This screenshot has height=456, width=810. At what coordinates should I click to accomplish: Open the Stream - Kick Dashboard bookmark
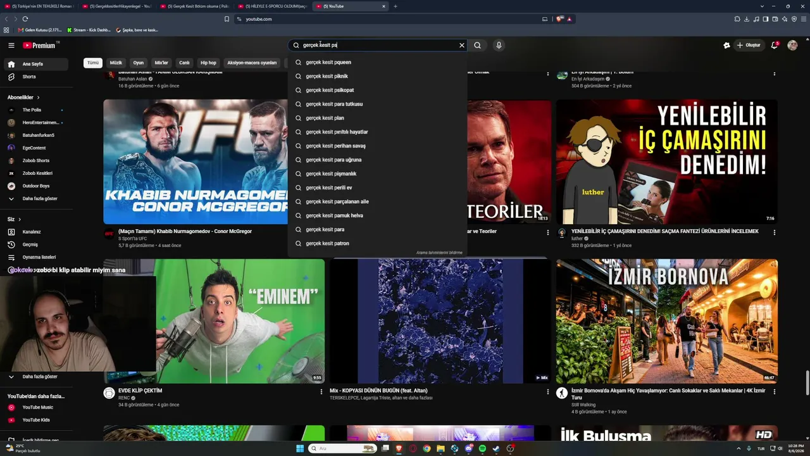tap(89, 30)
